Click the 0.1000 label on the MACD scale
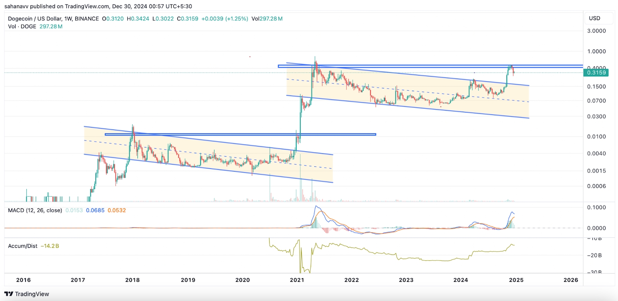 (596, 208)
